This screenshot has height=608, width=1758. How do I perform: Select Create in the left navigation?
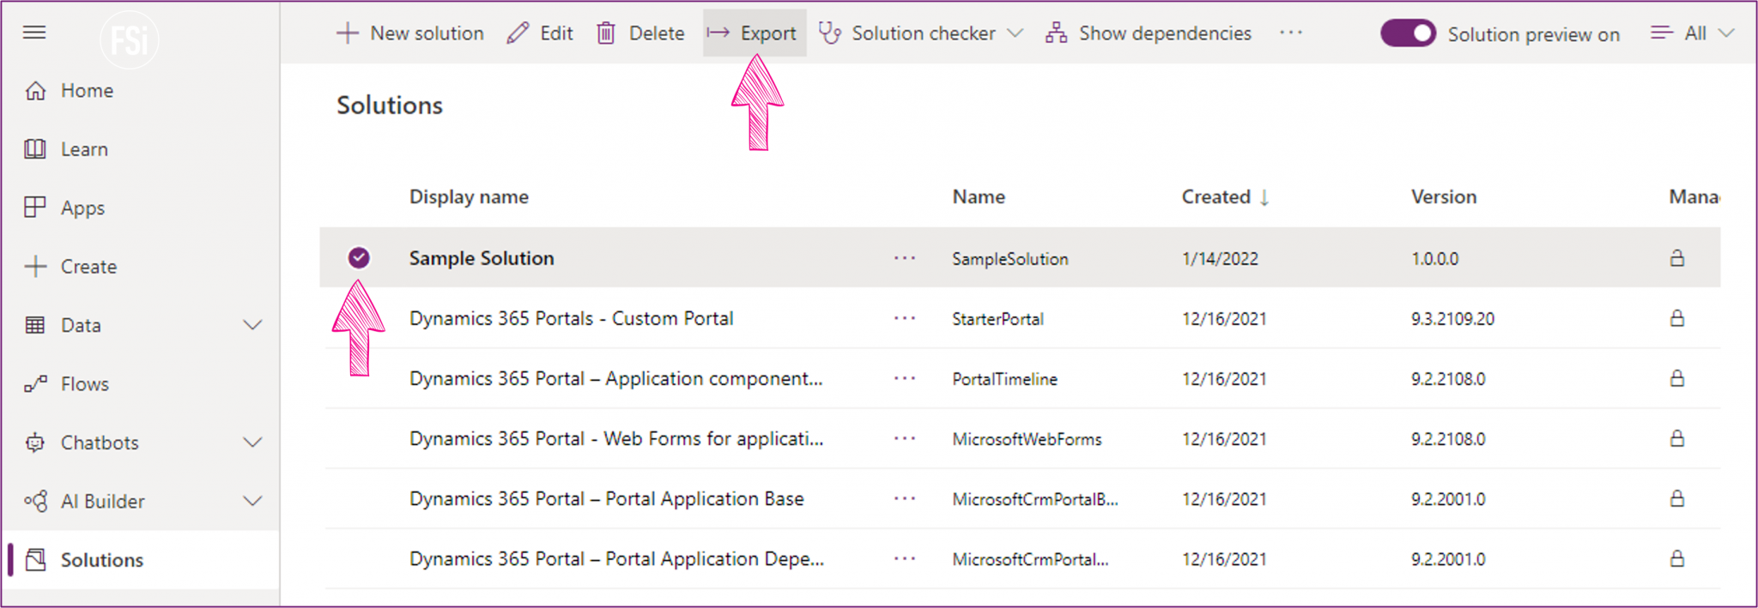[x=88, y=267]
